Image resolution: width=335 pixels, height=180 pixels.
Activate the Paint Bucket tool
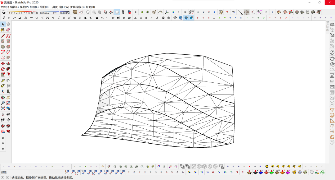(x=3, y=30)
